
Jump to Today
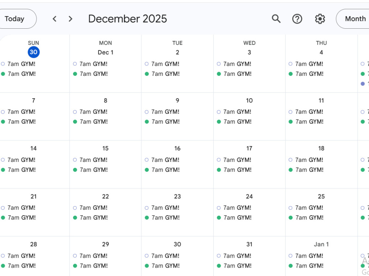pos(17,19)
